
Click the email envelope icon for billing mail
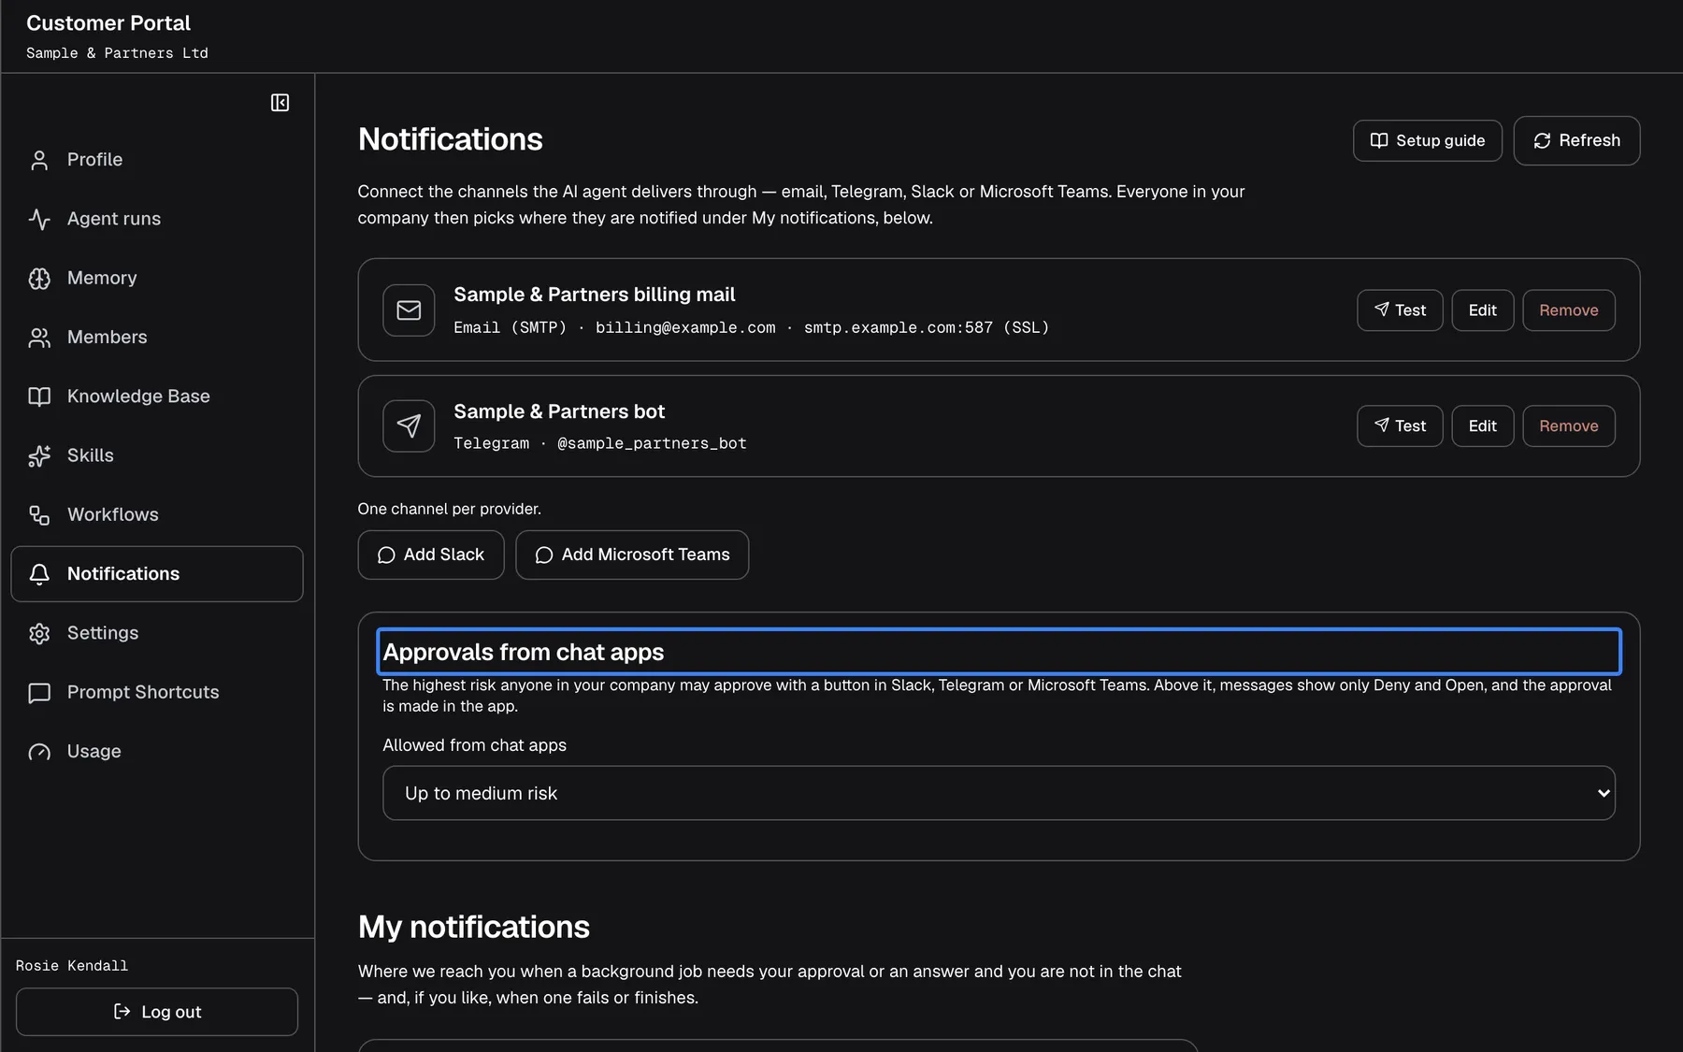[x=409, y=310]
